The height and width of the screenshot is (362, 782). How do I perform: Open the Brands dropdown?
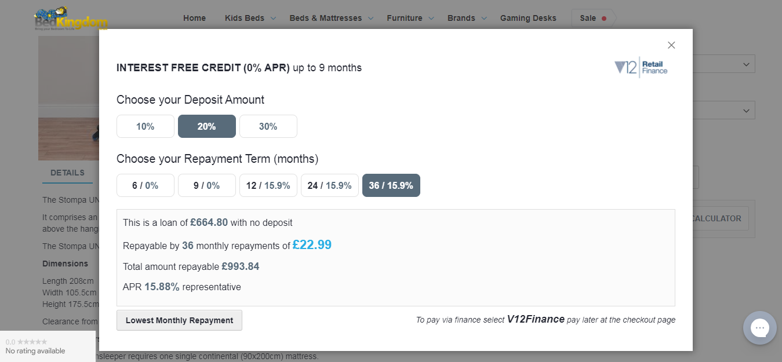[467, 18]
